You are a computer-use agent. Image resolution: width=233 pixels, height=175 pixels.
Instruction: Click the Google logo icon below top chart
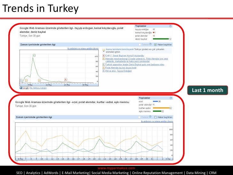pos(24,88)
